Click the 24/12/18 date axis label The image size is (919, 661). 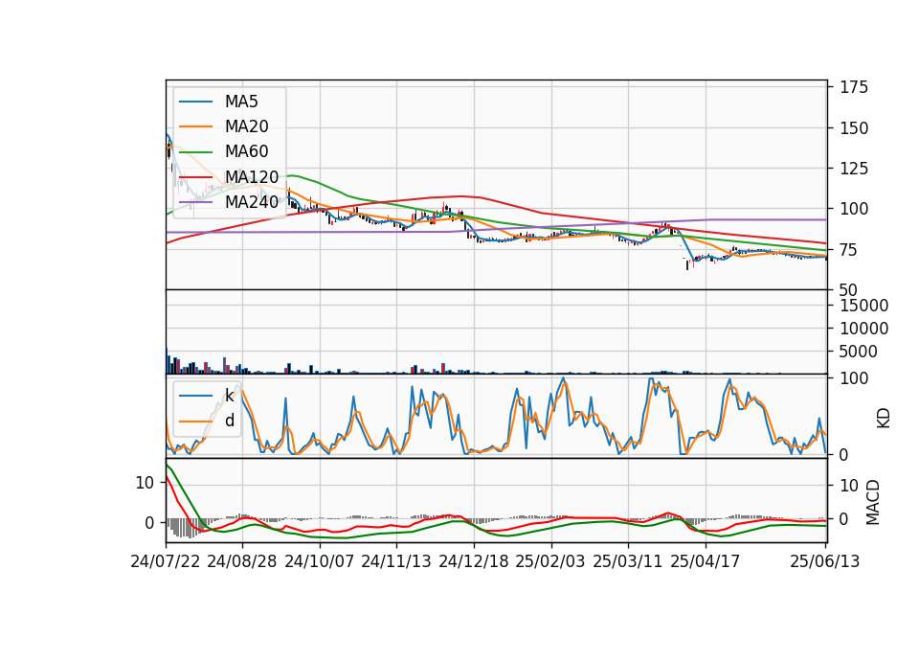tap(474, 561)
